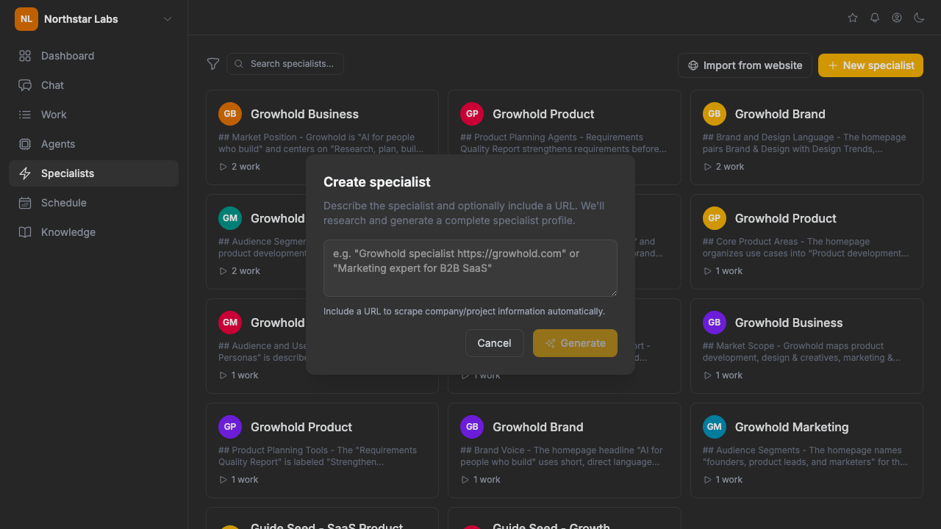Screen dimensions: 941x529
Task: Toggle dark mode moon icon
Action: pyautogui.click(x=919, y=18)
